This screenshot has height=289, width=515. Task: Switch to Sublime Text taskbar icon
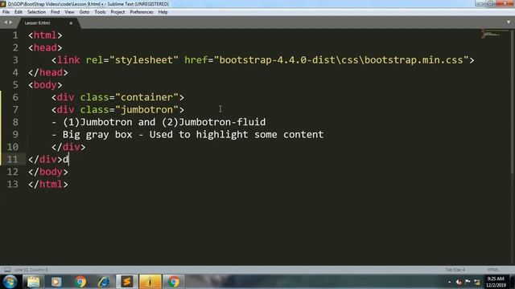point(127,282)
